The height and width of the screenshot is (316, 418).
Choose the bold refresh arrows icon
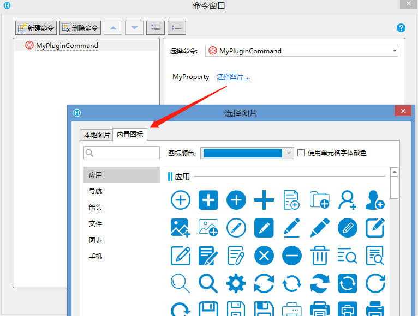(320, 284)
